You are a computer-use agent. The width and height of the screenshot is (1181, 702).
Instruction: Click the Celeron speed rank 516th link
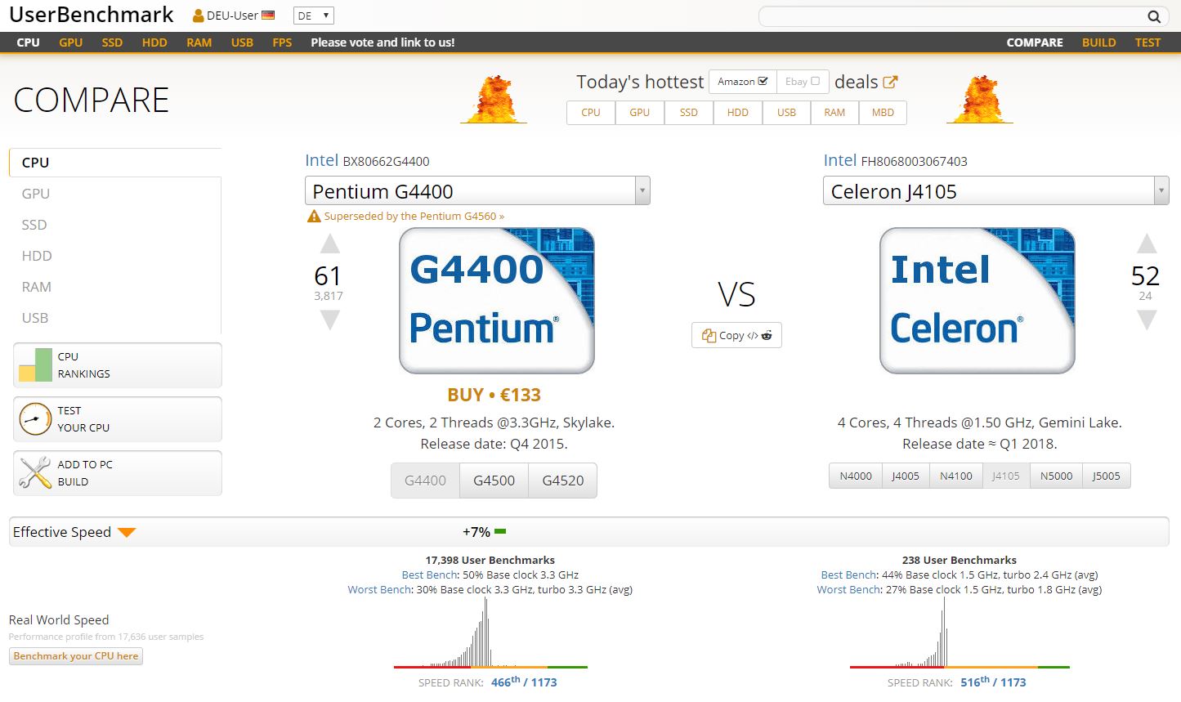pos(993,682)
